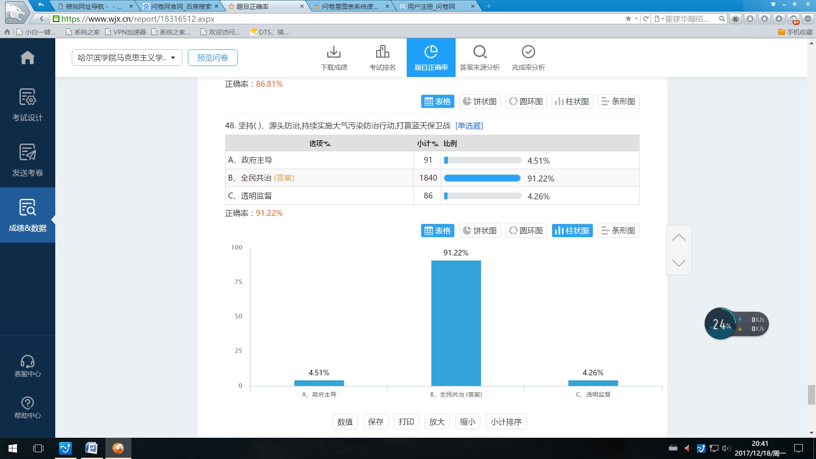Open the Sogou browser taskbar icon
816x459 pixels.
(x=118, y=448)
